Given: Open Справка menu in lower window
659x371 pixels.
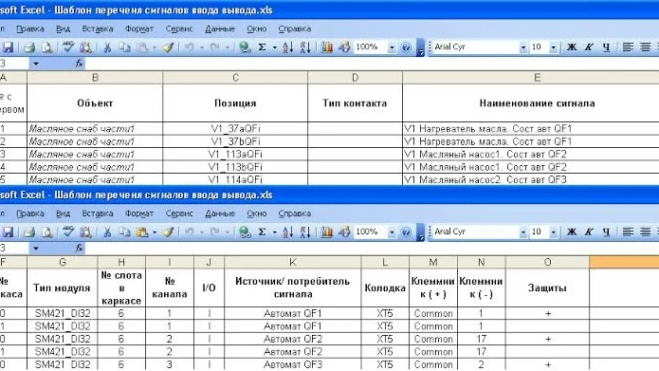Looking at the screenshot, I should [295, 213].
